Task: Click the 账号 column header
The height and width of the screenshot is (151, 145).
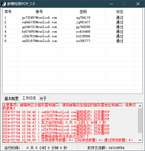Action: click(39, 12)
